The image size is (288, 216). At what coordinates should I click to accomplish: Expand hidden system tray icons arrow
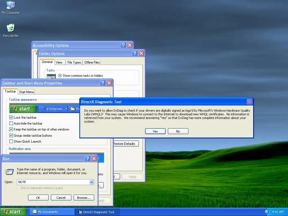point(267,212)
